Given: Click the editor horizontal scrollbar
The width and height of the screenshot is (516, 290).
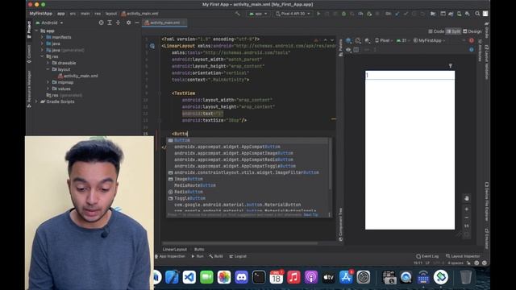Looking at the screenshot, I should pyautogui.click(x=239, y=243).
